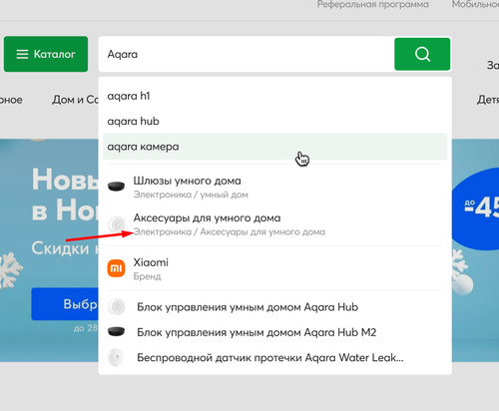
Task: Click the Aqara Water Leak sensor thumbnail
Action: click(x=116, y=357)
